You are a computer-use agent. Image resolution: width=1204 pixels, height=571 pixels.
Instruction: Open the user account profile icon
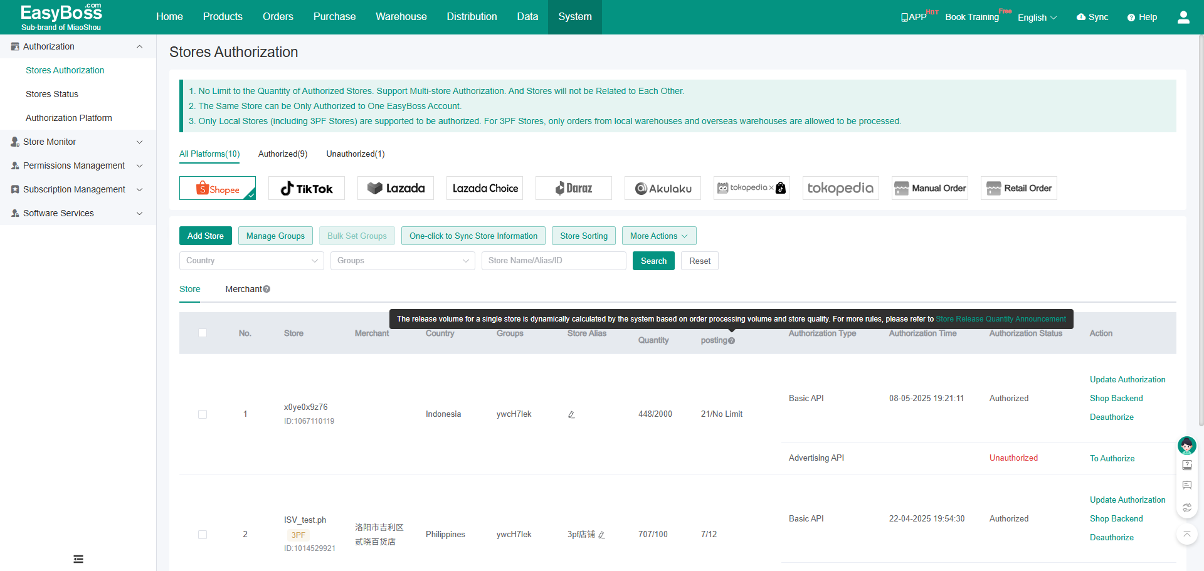coord(1183,17)
